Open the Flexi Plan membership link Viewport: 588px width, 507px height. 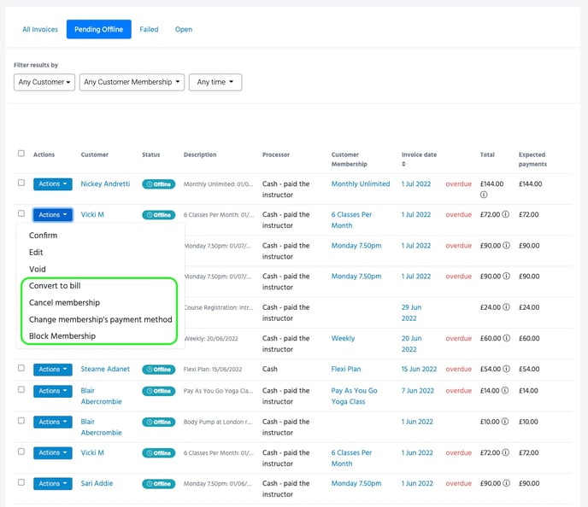(345, 370)
